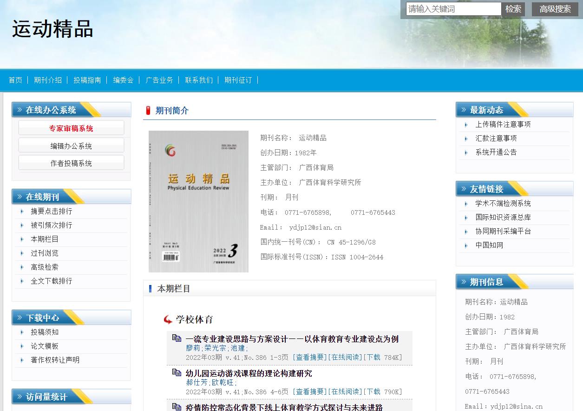583x411 pixels.
Task: Select 投稿指南 in the navigation bar
Action: point(87,80)
